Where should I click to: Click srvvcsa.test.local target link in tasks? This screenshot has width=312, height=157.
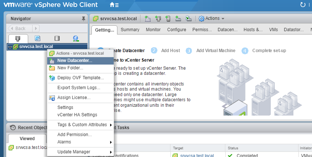[x=197, y=156]
